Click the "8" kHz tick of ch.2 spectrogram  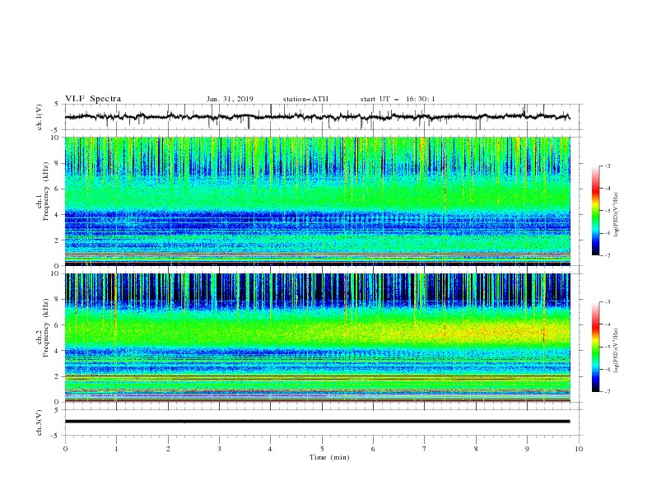[58, 300]
